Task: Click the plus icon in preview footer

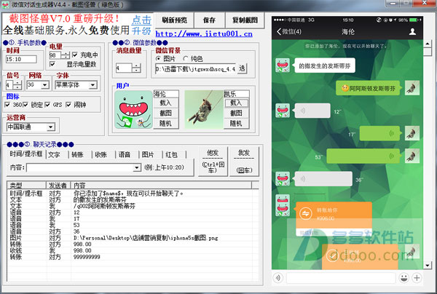Action: 417,277
